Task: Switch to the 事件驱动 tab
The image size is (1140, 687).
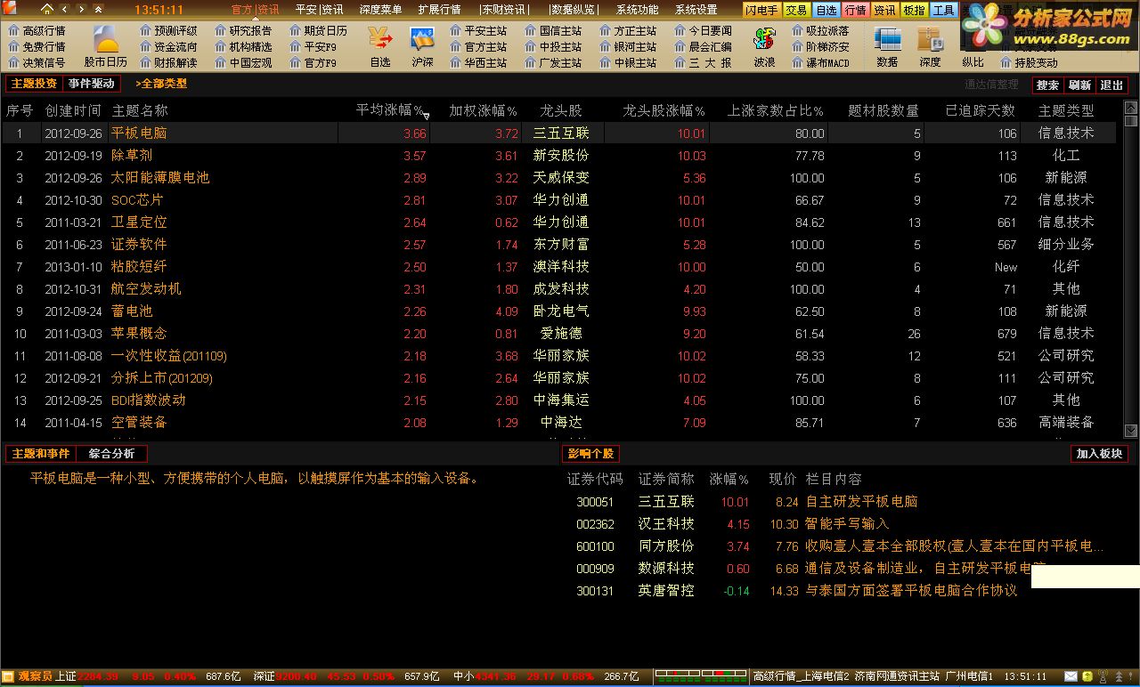Action: (x=92, y=84)
